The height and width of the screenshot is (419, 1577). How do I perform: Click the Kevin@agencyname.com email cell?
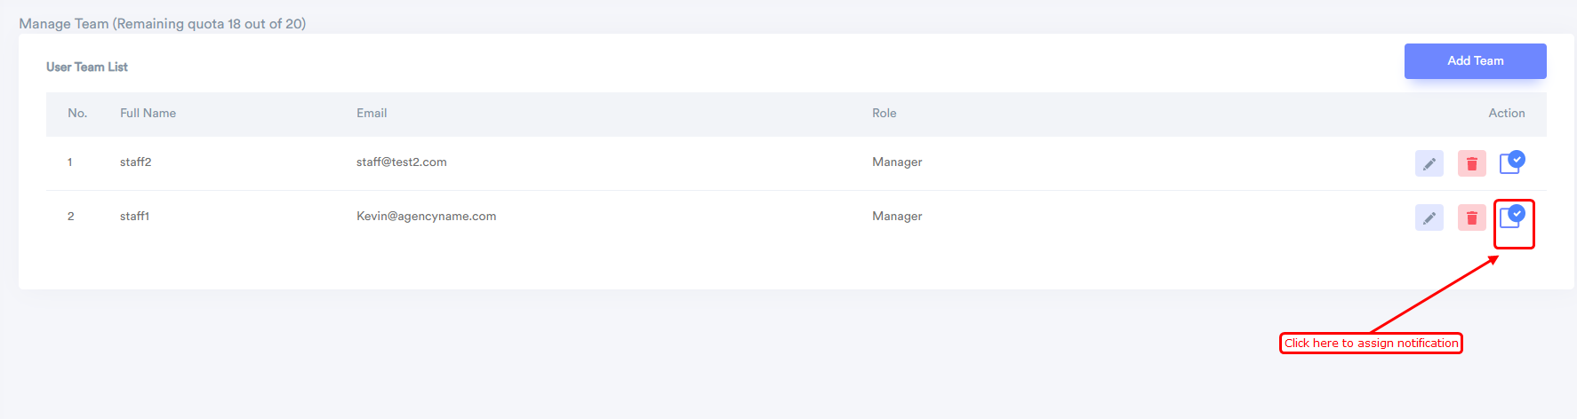pos(426,217)
